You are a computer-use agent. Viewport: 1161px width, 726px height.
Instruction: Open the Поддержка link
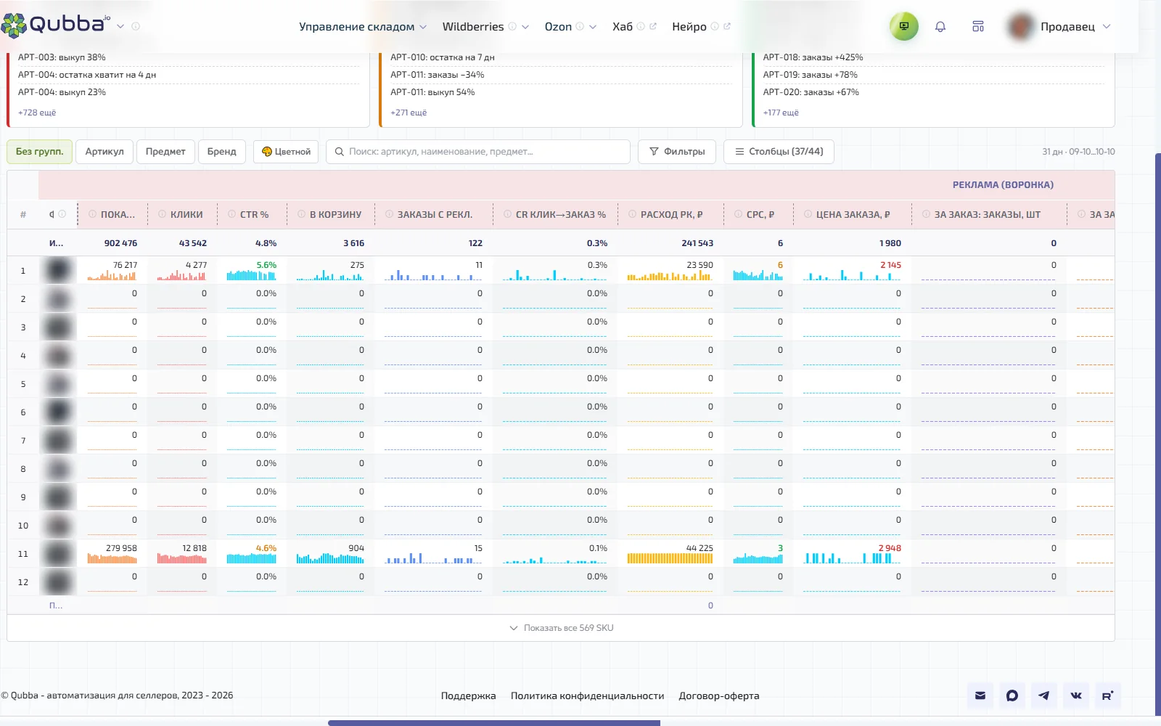click(468, 696)
